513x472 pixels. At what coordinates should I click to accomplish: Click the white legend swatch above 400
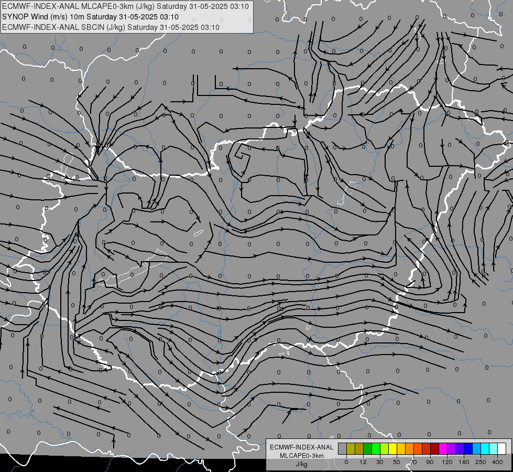pos(502,448)
